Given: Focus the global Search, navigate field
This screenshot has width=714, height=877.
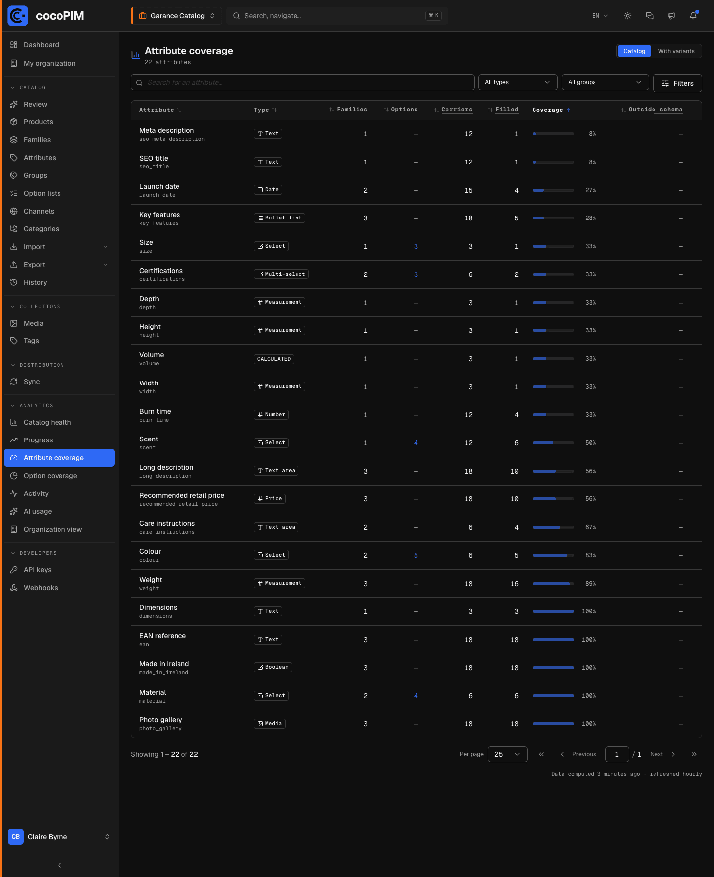Looking at the screenshot, I should [x=337, y=16].
